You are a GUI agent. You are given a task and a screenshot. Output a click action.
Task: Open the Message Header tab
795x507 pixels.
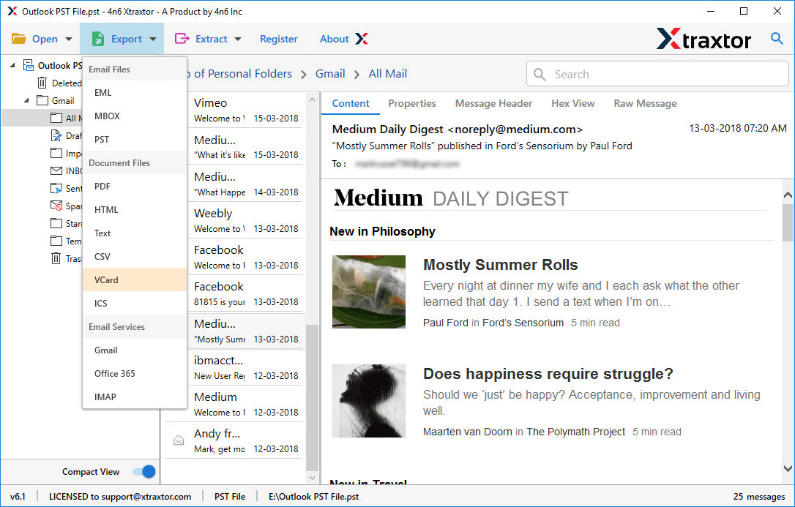tap(493, 103)
